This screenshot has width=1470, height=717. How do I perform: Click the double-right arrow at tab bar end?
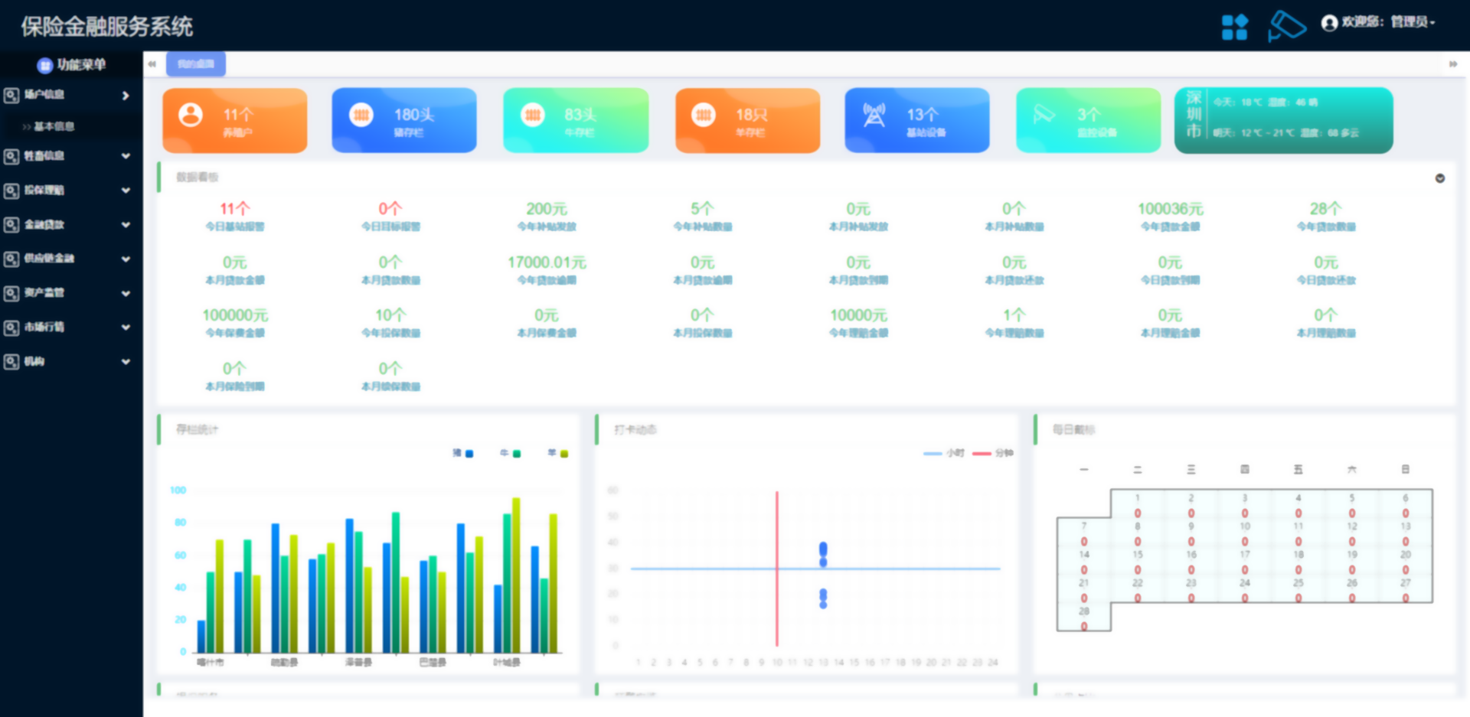pos(1452,64)
